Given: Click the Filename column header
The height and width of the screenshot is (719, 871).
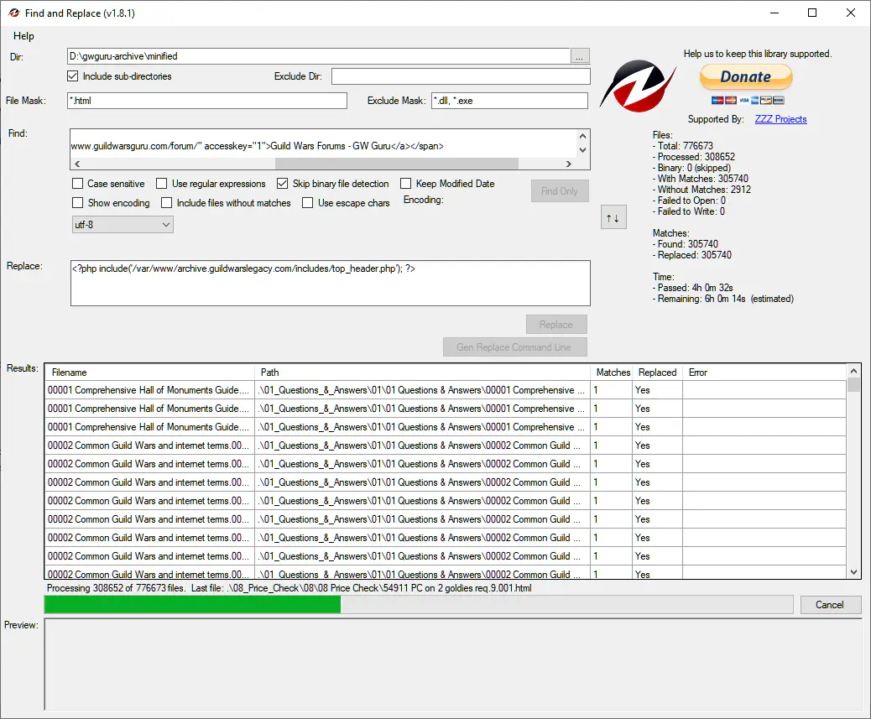Looking at the screenshot, I should (x=149, y=373).
